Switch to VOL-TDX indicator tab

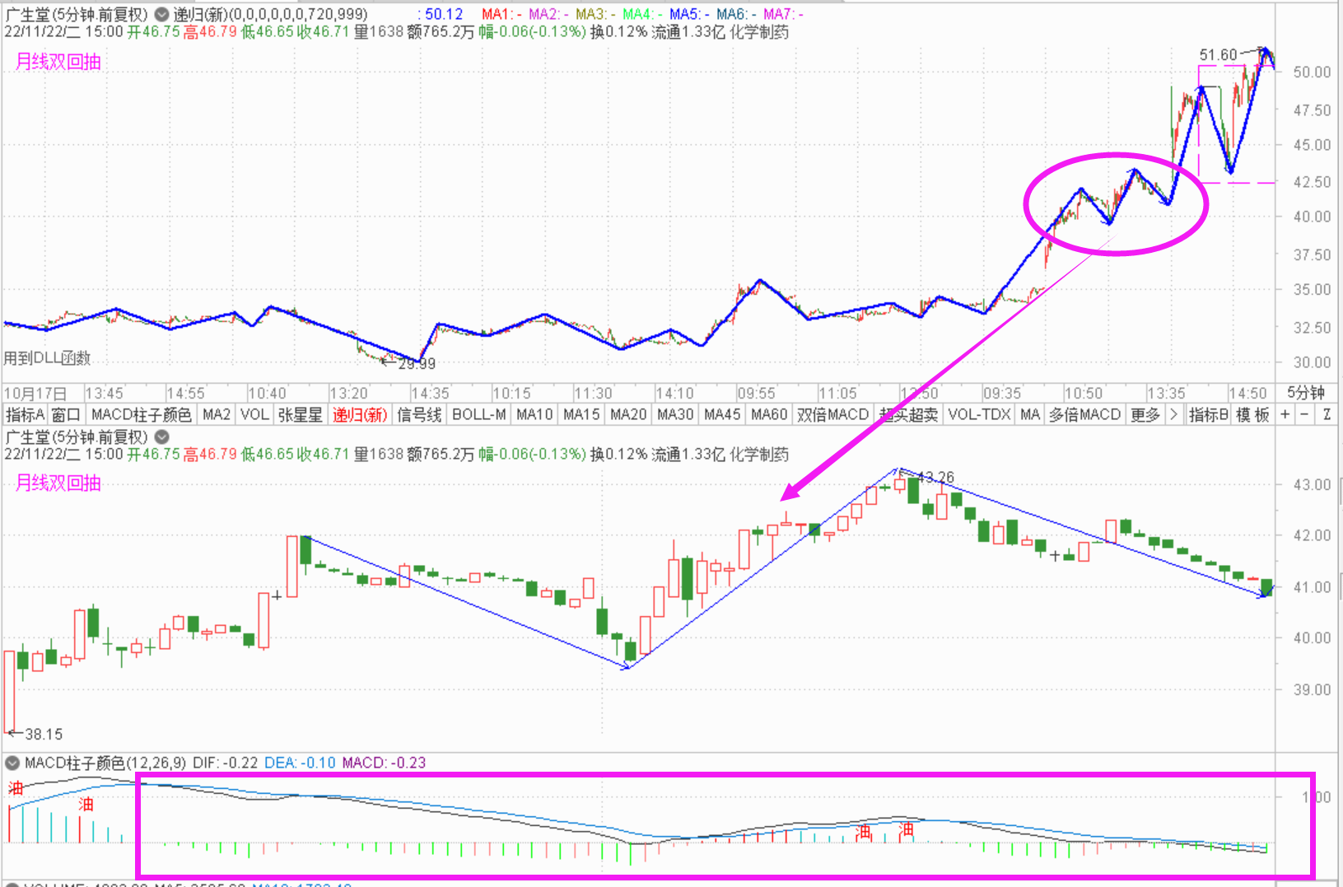979,414
